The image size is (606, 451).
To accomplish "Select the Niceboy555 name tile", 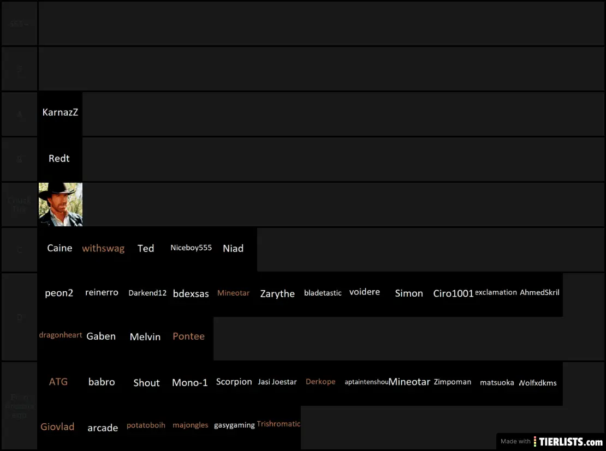I will tap(191, 248).
